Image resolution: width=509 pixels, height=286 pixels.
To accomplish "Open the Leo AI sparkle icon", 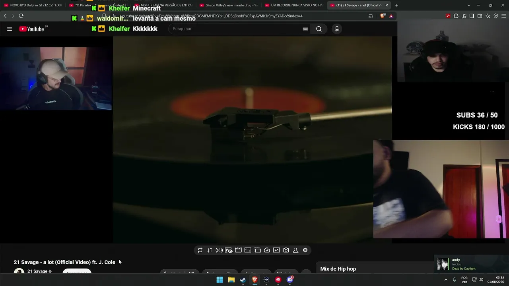I will pyautogui.click(x=488, y=16).
